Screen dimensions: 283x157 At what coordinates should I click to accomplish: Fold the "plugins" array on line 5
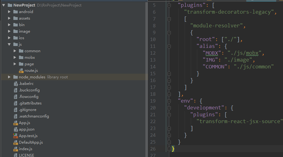169,5
